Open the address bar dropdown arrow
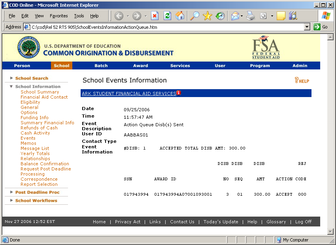This screenshot has height=245, width=336. click(x=307, y=27)
